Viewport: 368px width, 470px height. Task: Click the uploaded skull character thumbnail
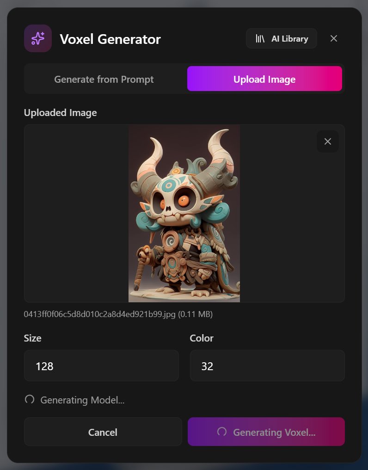(184, 214)
